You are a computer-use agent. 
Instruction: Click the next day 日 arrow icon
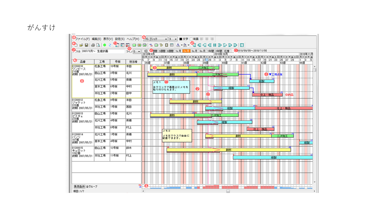click(x=219, y=45)
